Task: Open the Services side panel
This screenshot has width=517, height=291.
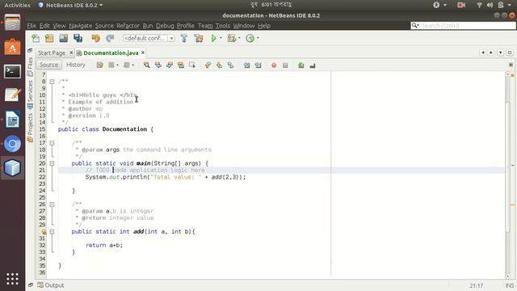Action: tap(30, 95)
